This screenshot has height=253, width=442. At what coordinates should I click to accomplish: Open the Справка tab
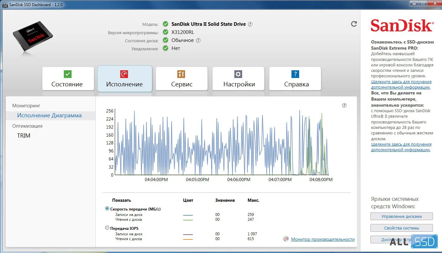[x=295, y=79]
